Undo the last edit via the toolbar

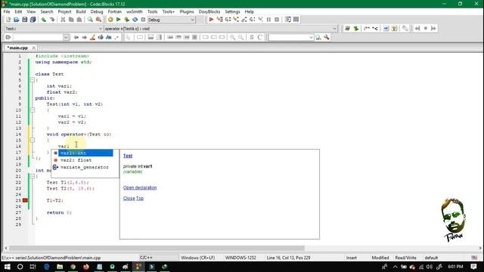point(44,20)
